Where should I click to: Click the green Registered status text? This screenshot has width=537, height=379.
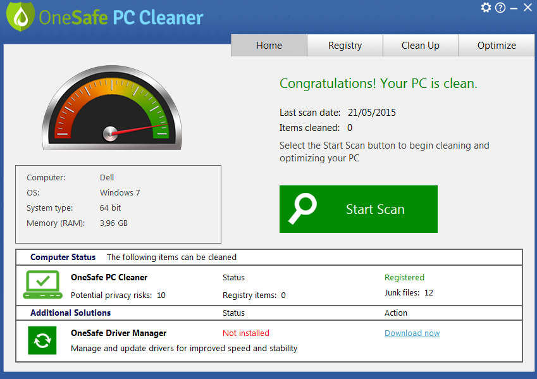pos(404,278)
